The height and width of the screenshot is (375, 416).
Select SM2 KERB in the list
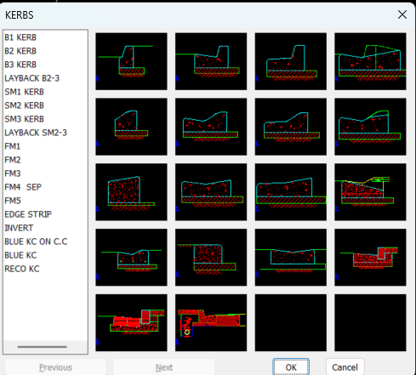24,105
